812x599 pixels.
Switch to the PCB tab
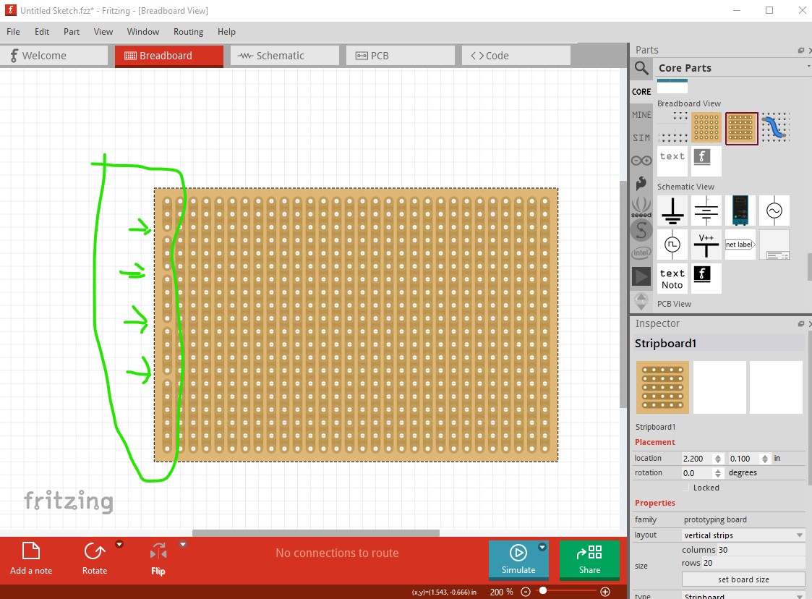tap(401, 56)
